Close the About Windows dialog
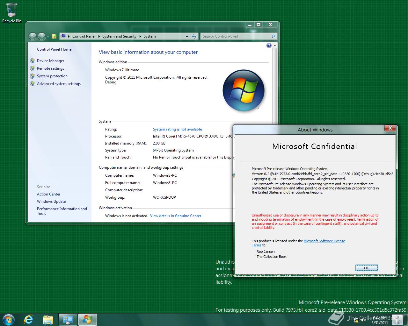 390,128
